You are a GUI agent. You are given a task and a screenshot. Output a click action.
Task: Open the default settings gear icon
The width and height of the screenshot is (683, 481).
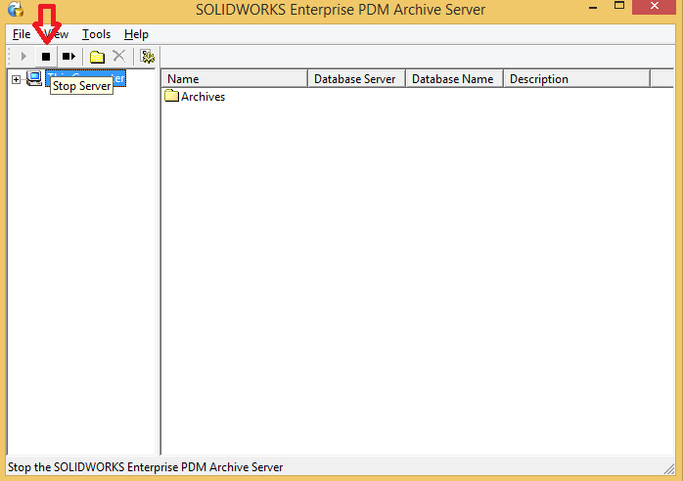tap(147, 57)
